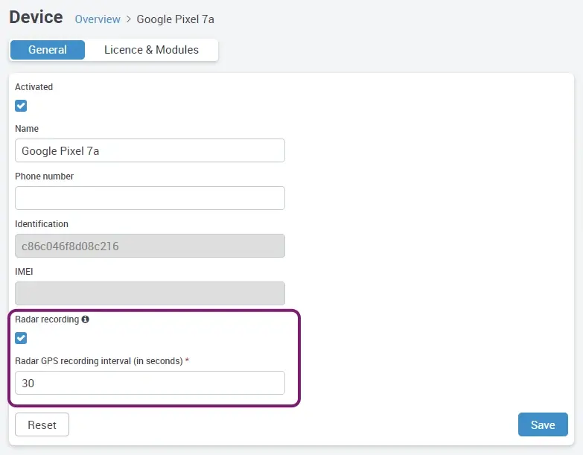Toggle the Radar recording checkbox

[x=21, y=338]
